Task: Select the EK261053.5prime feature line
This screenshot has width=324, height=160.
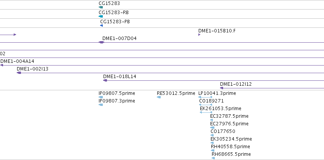Action: 206,112
